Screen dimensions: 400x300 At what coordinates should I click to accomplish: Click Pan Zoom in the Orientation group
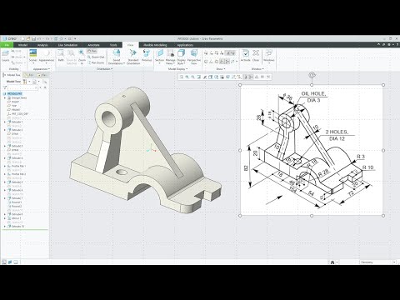(96, 62)
